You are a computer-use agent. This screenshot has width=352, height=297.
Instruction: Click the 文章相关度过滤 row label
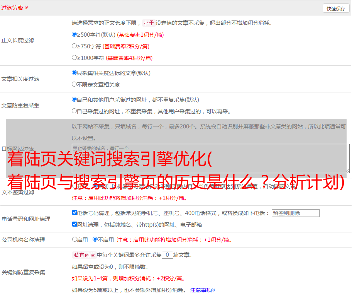coord(20,79)
